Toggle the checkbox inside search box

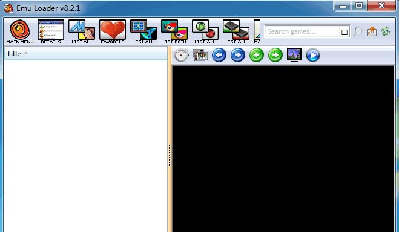pyautogui.click(x=345, y=32)
